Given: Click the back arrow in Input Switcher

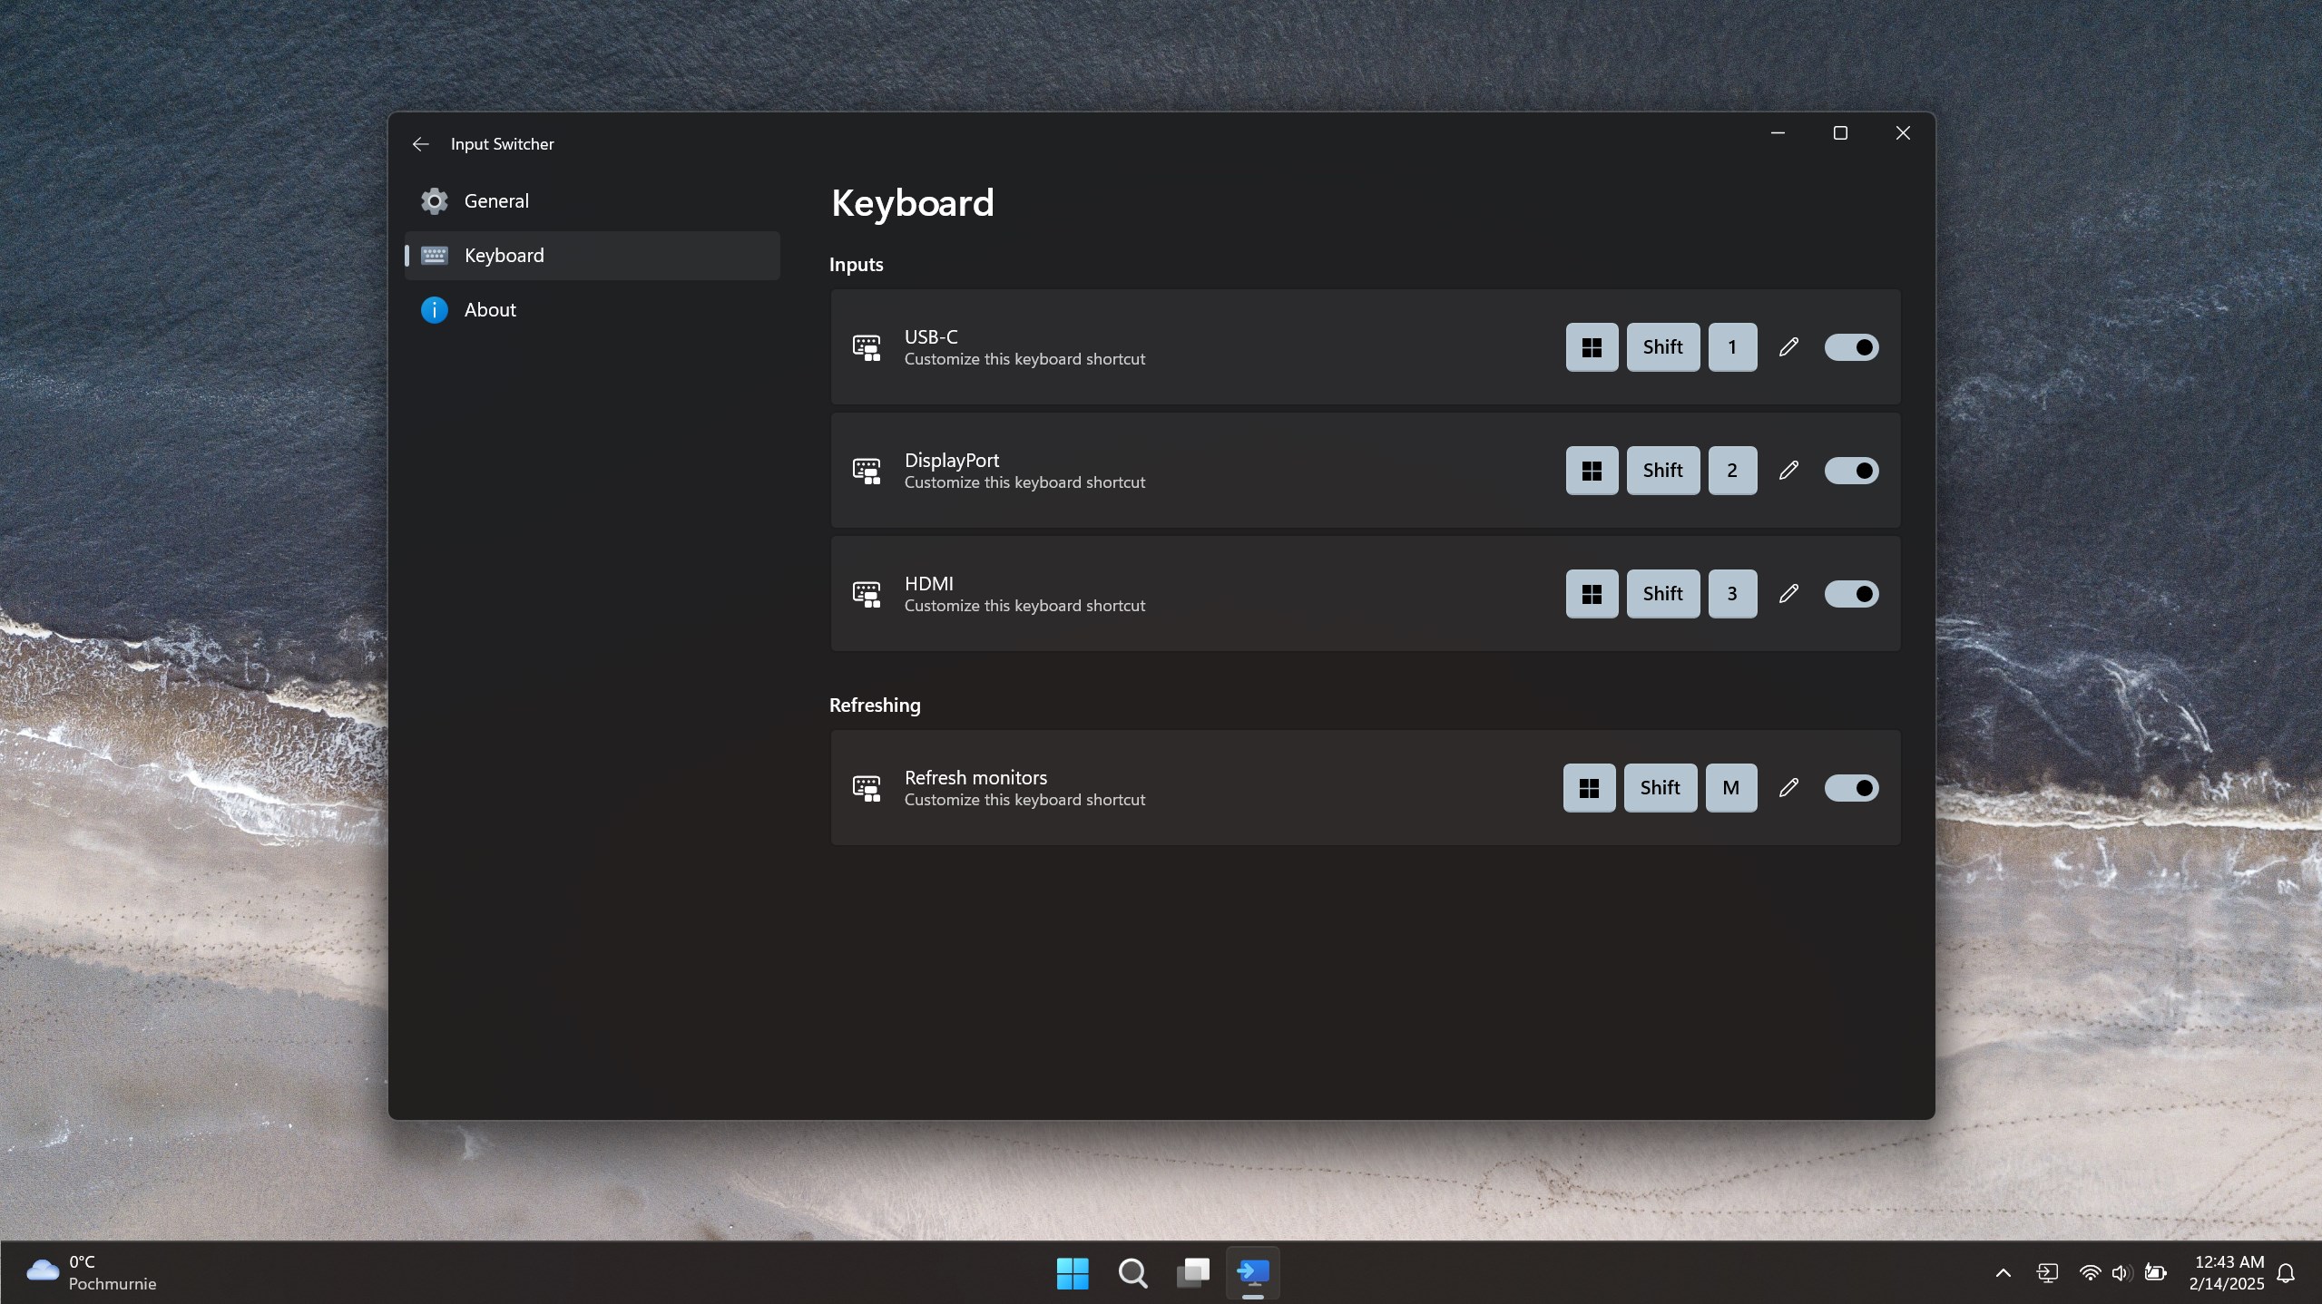Looking at the screenshot, I should point(420,144).
